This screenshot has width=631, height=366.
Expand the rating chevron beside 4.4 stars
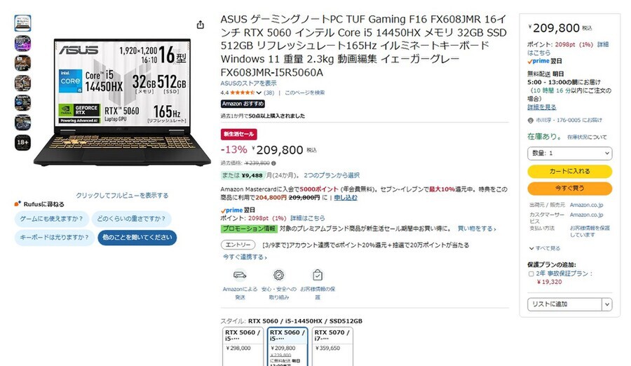tap(259, 93)
